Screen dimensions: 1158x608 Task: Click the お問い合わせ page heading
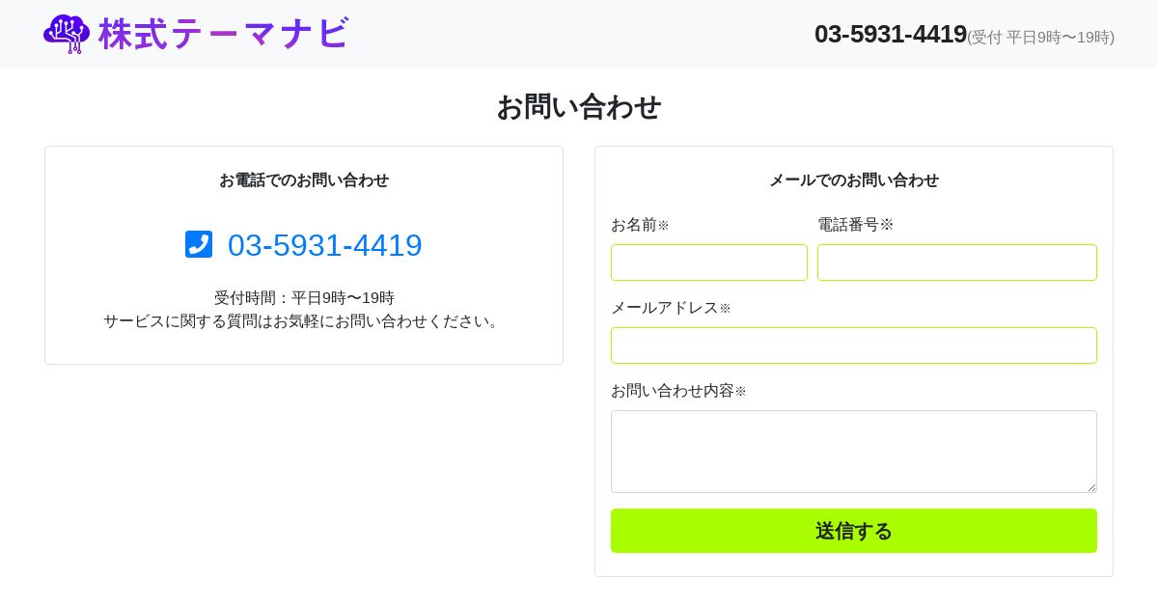point(578,106)
